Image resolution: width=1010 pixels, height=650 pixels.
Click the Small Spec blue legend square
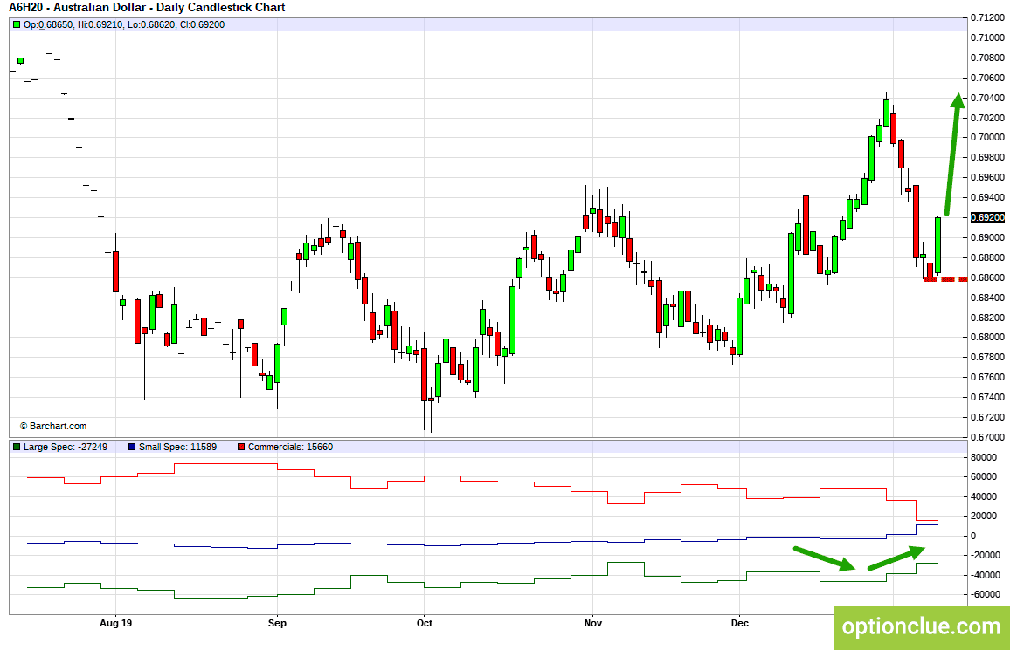132,447
